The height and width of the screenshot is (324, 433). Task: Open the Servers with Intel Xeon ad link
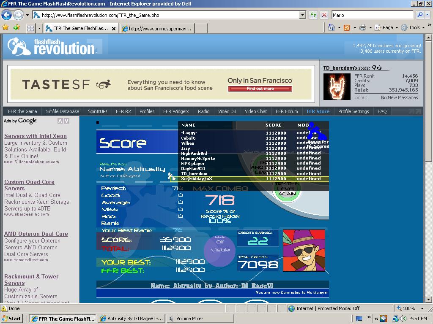(x=36, y=136)
